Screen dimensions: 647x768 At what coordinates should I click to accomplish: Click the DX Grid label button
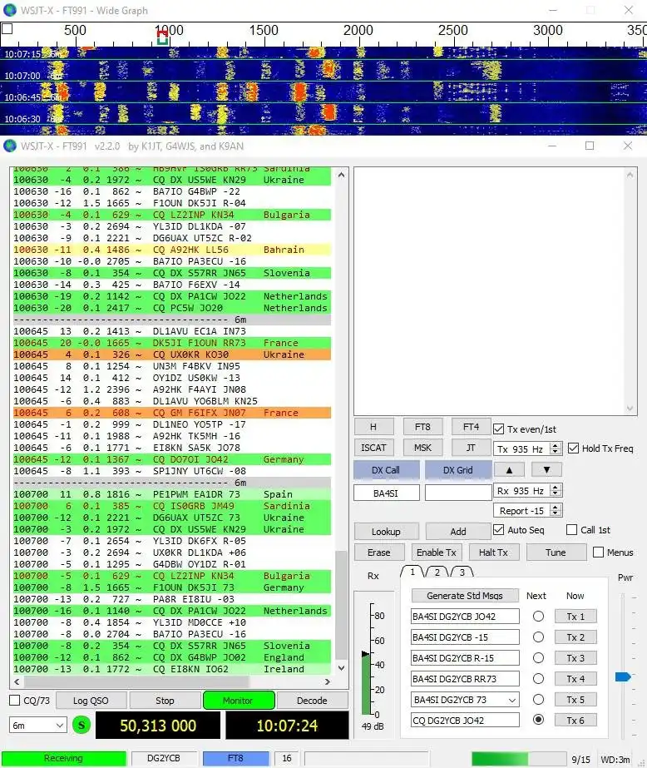(x=458, y=470)
